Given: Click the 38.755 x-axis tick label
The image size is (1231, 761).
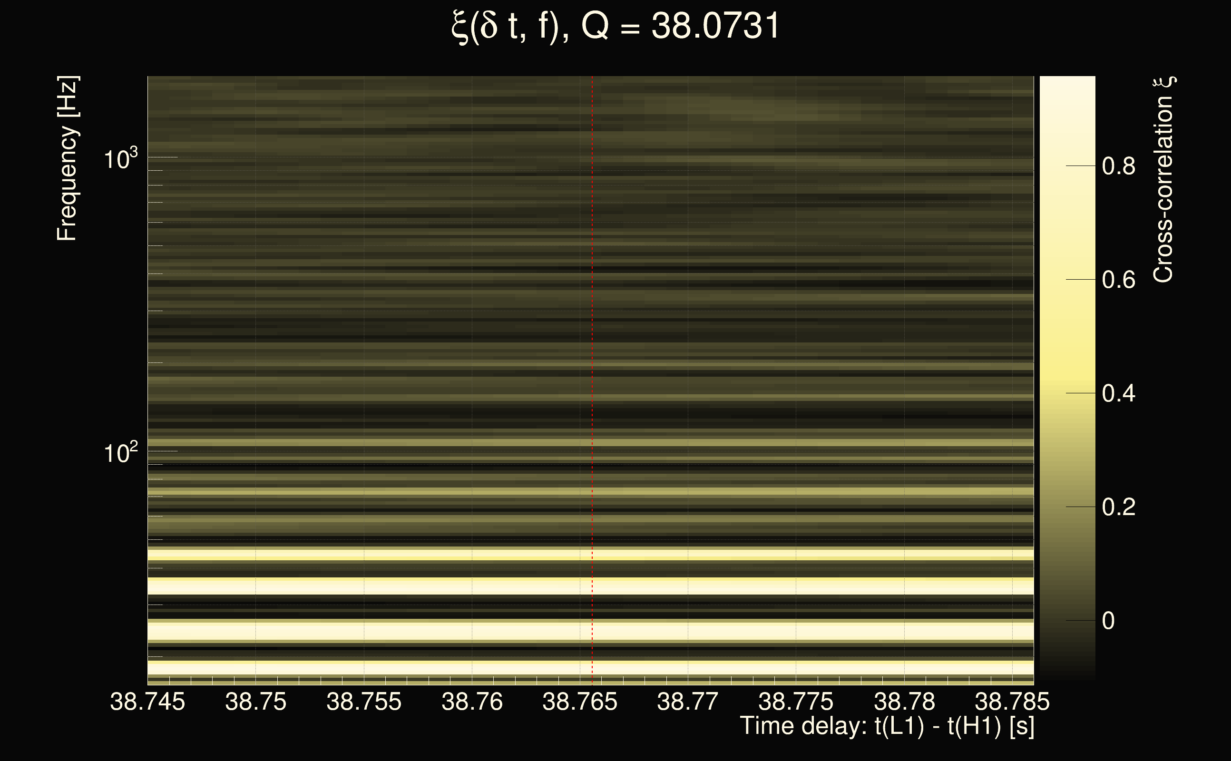Looking at the screenshot, I should 364,702.
